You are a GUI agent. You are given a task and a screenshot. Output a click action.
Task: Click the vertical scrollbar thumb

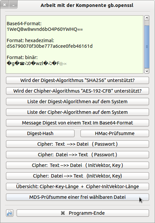point(147,47)
